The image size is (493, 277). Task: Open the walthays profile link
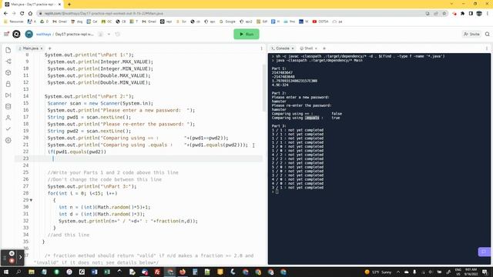click(x=43, y=34)
